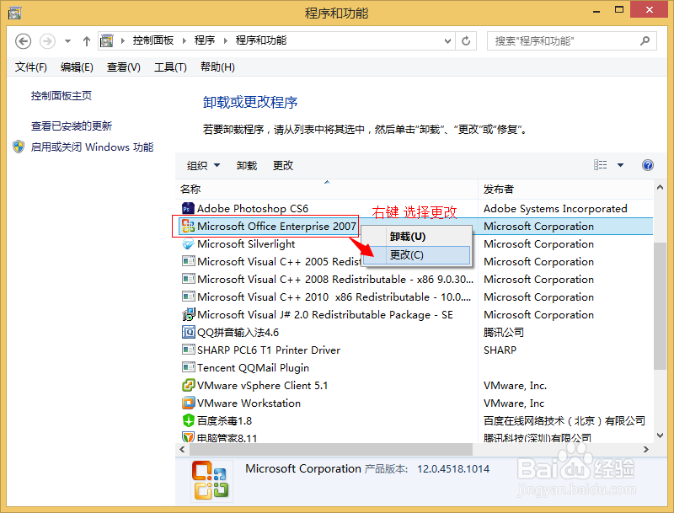This screenshot has height=513, width=674.
Task: Select Adobe Photoshop CS6 entry name
Action: (x=253, y=208)
